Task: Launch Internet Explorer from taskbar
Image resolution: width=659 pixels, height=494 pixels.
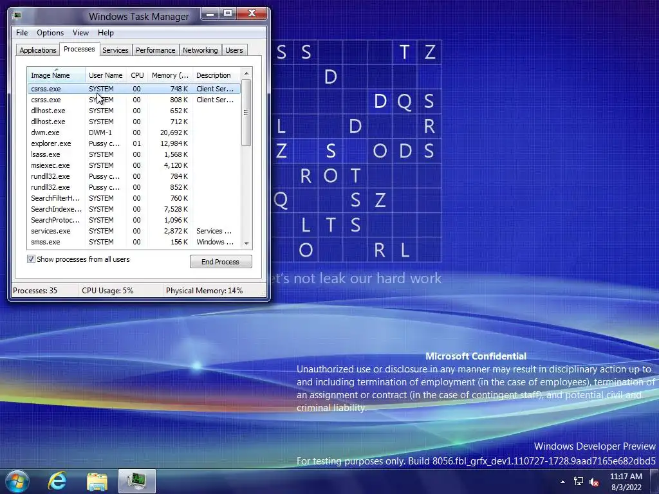Action: 57,481
